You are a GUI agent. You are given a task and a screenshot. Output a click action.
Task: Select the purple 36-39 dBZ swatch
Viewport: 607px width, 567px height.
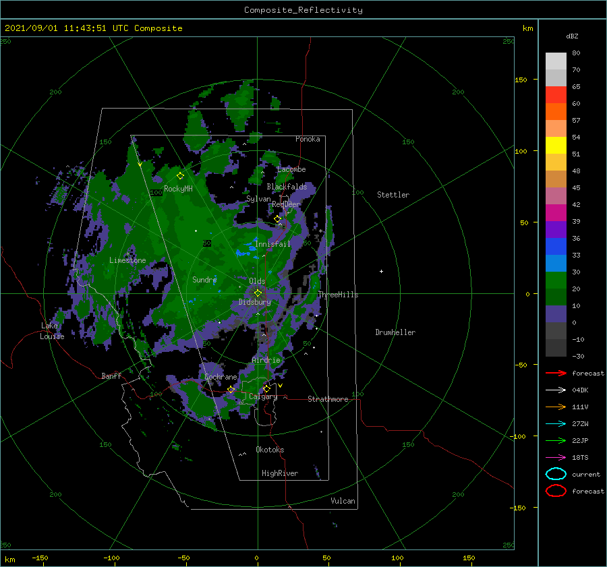(x=556, y=230)
